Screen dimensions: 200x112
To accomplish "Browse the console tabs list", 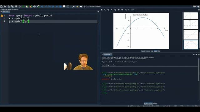I will (x=102, y=54).
